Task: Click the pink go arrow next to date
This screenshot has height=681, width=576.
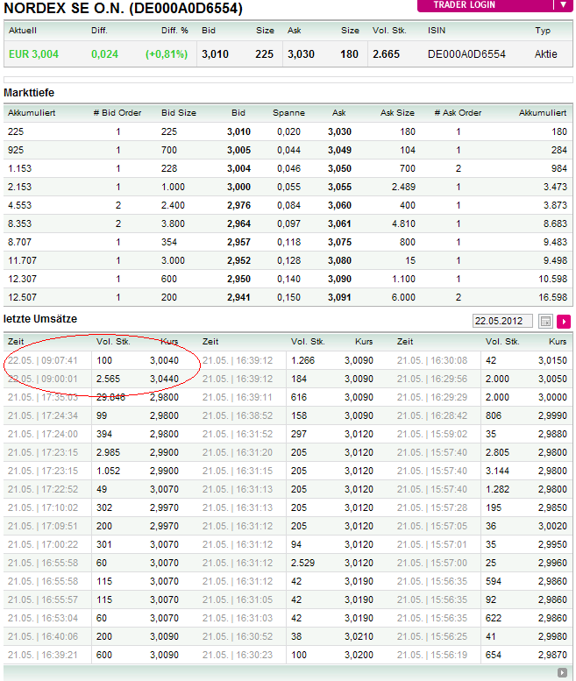Action: [x=564, y=322]
